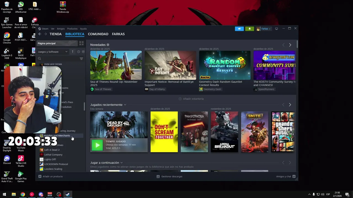This screenshot has width=353, height=198.
Task: Click the SpeedRunners publisher icon
Action: [255, 89]
